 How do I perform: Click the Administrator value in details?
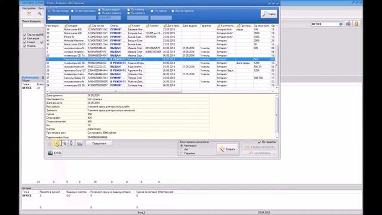(94, 129)
